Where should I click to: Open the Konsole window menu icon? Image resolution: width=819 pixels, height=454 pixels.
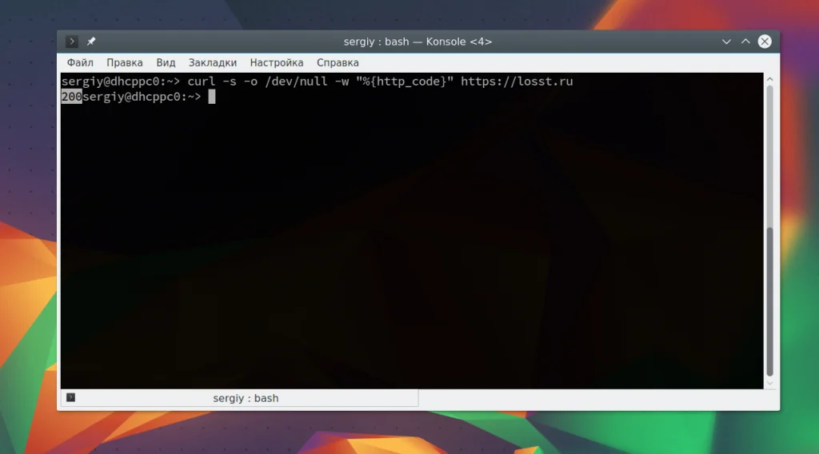71,42
